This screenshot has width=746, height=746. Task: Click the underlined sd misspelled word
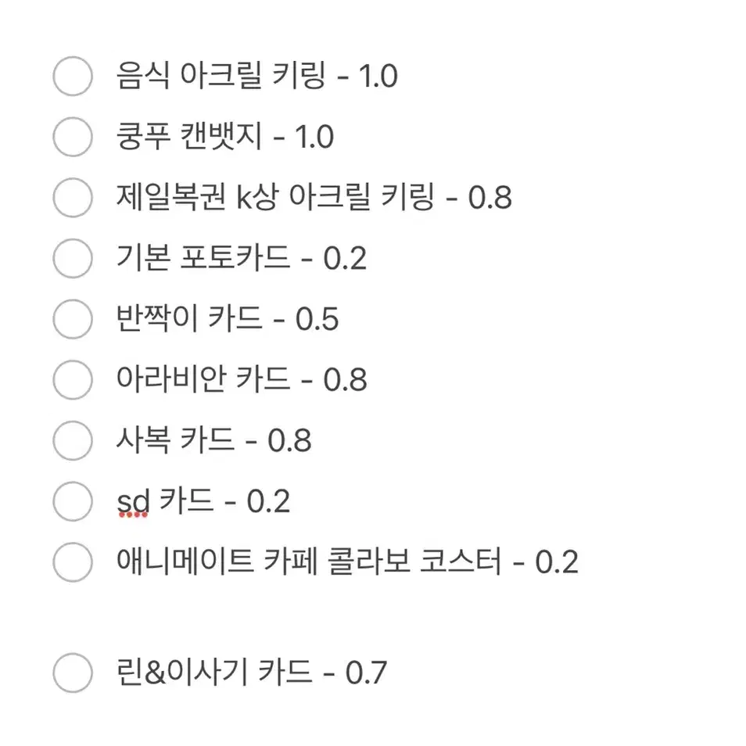133,502
